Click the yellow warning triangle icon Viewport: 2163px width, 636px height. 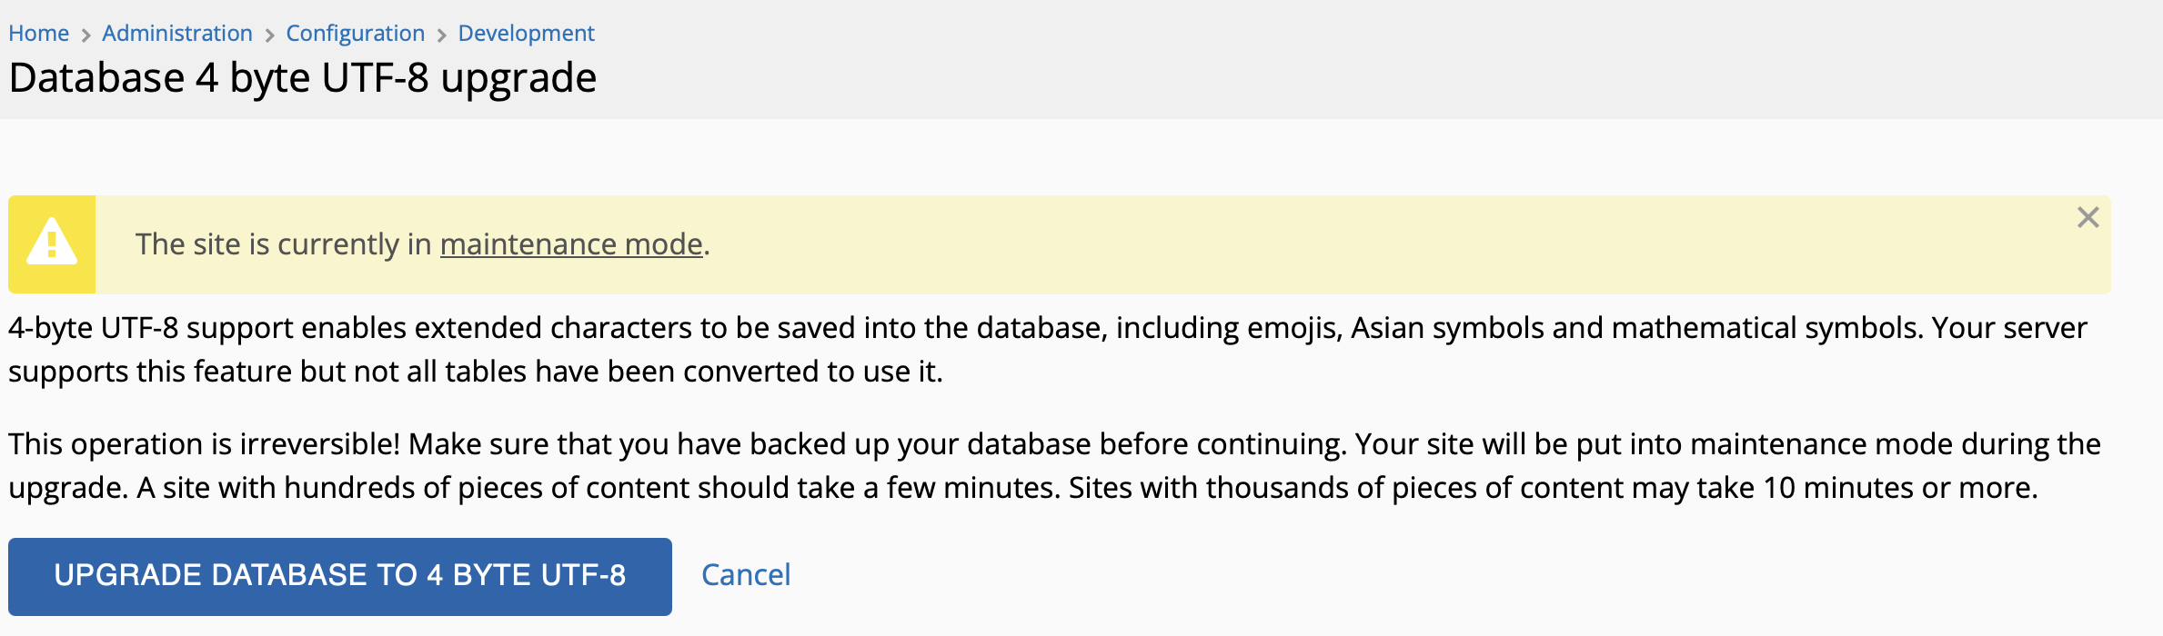pyautogui.click(x=52, y=242)
